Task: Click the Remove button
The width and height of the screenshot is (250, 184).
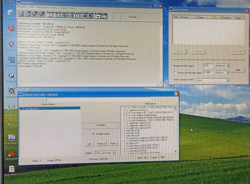Action: click(101, 144)
